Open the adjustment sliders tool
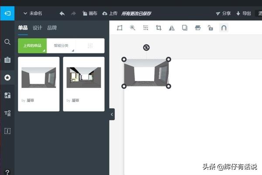The height and width of the screenshot is (175, 262). tap(145, 28)
